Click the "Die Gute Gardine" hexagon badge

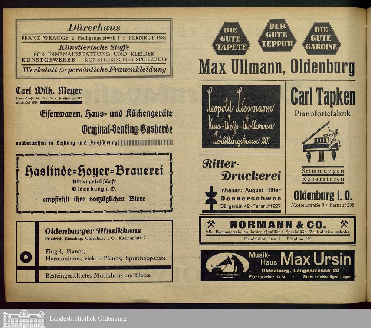(321, 39)
